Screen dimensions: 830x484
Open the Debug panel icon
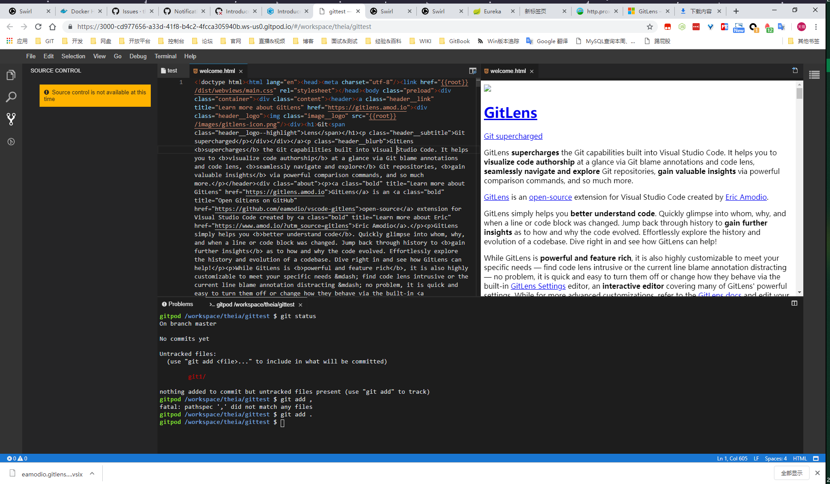pos(11,141)
